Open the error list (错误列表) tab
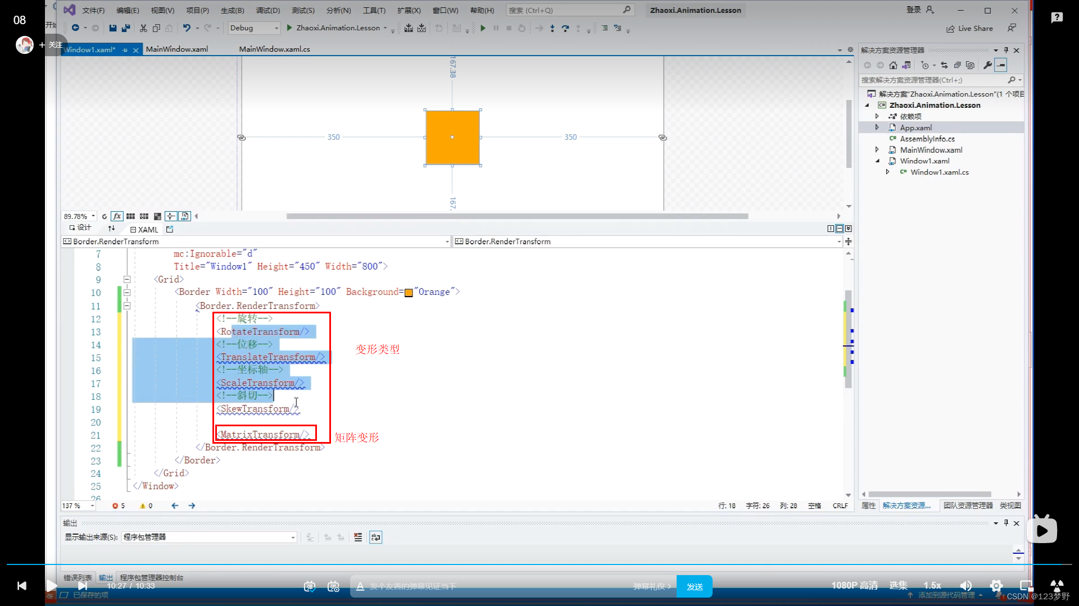Screen dimensions: 1079x606 (x=78, y=578)
